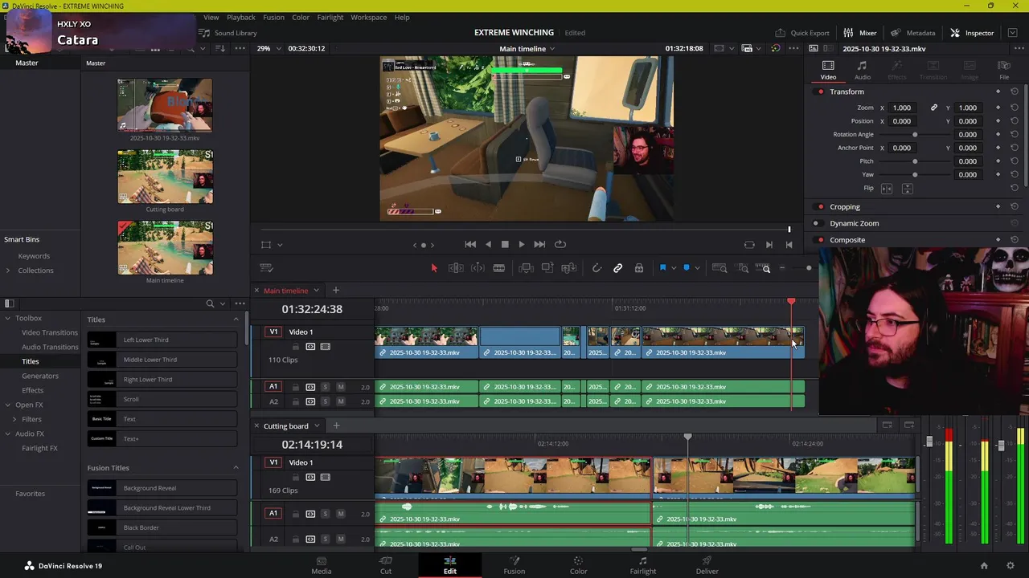Click Quick Export button

coord(801,33)
